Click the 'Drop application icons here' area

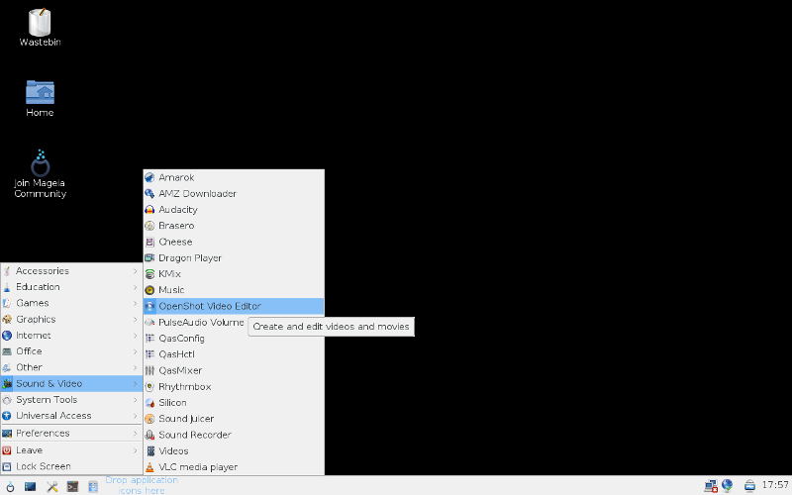point(142,485)
